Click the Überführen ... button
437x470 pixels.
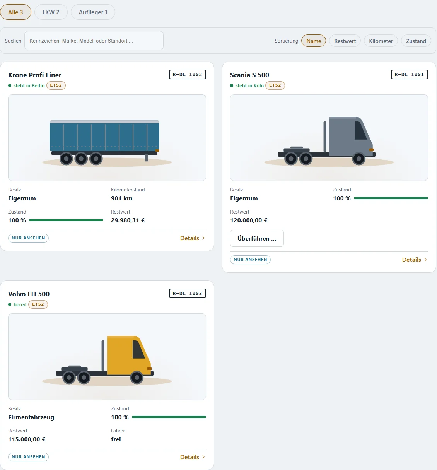click(257, 238)
